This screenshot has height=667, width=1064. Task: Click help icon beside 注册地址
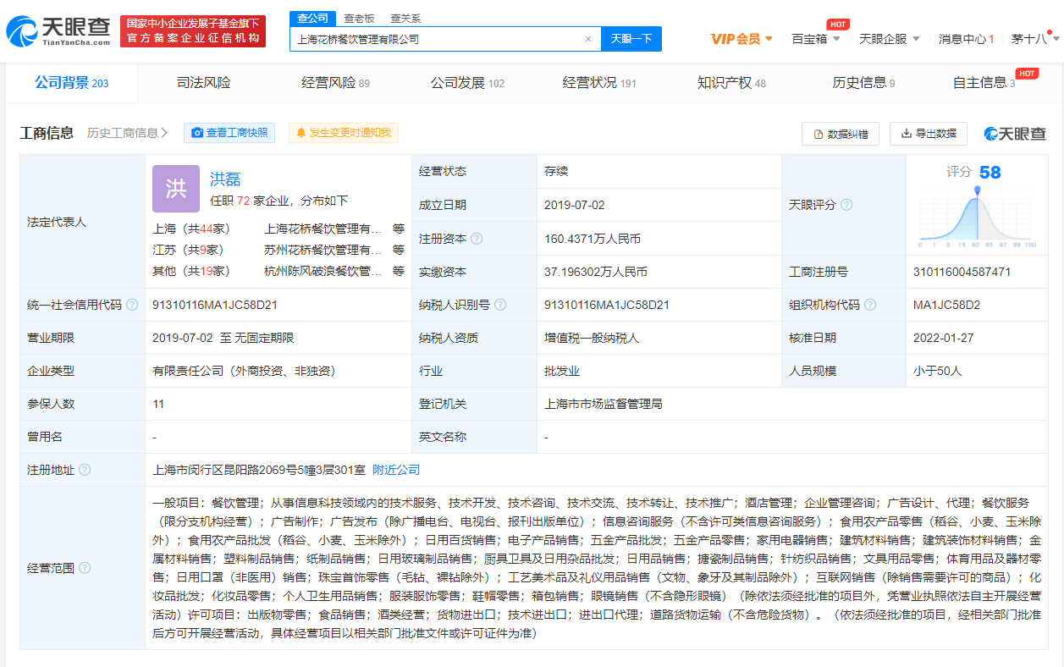tap(85, 470)
